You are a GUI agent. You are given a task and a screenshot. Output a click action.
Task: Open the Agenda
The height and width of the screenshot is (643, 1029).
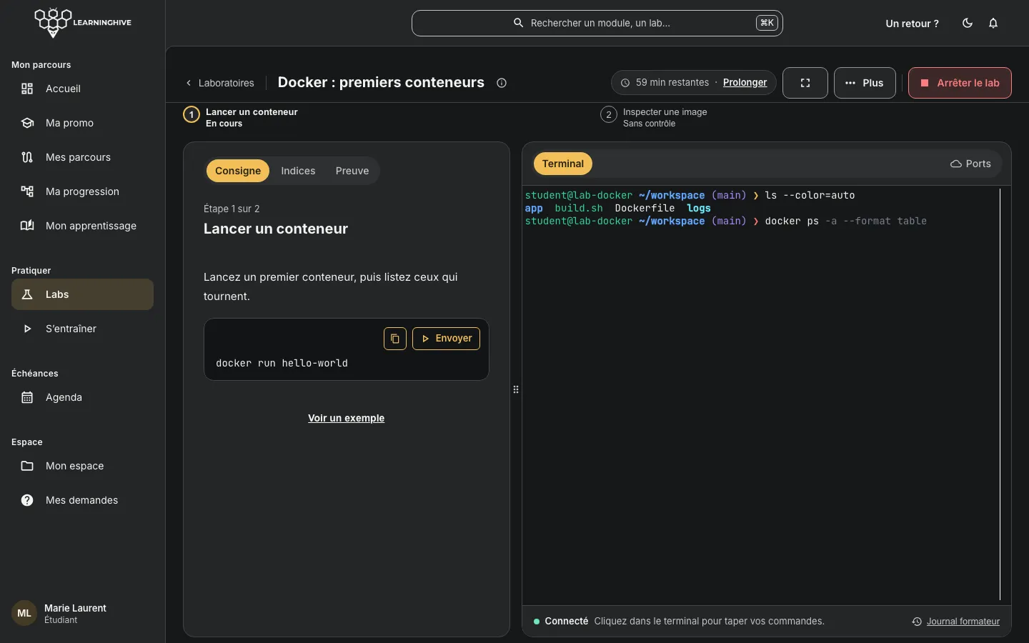click(82, 397)
